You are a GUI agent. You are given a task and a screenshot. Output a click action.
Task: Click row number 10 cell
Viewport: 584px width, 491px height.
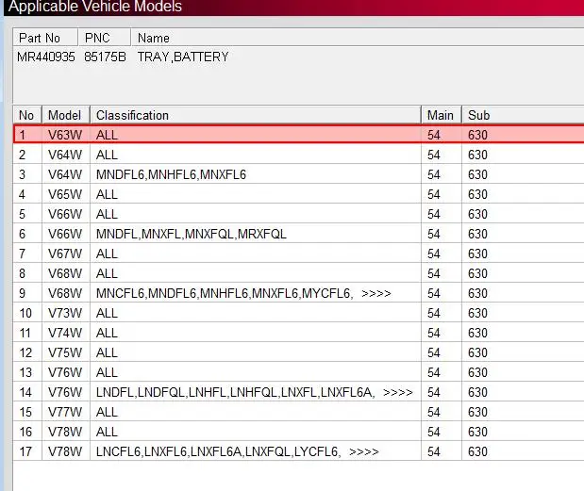pyautogui.click(x=25, y=313)
